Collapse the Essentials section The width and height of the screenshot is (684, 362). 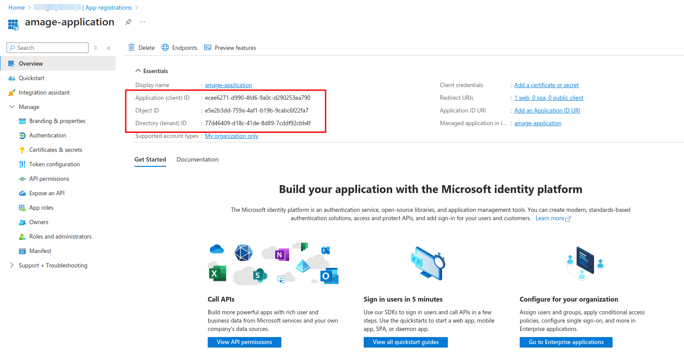click(x=138, y=71)
